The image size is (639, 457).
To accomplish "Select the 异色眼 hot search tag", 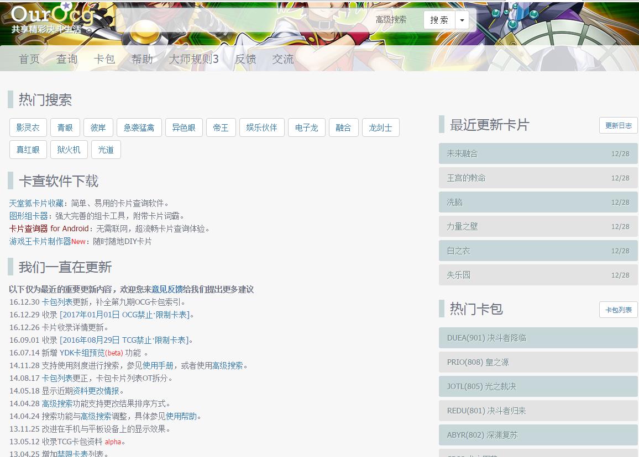I will (184, 128).
